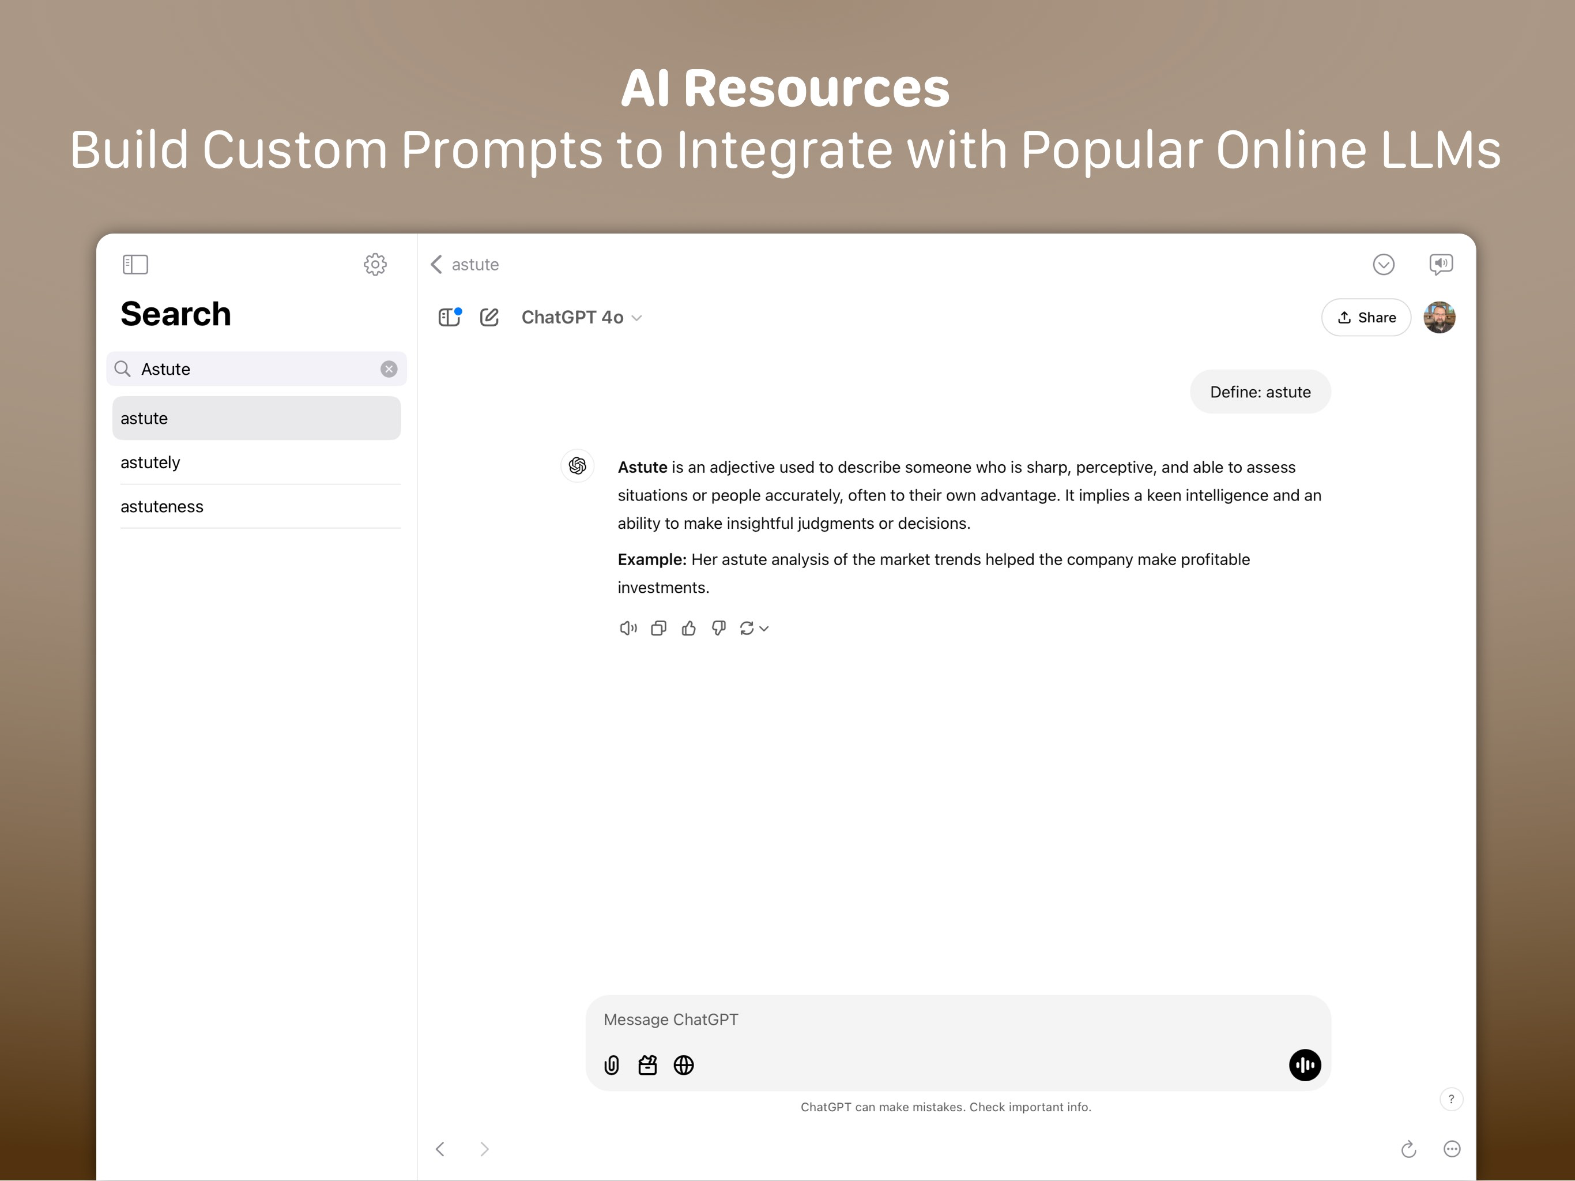Open settings gear in sidebar
The width and height of the screenshot is (1575, 1181).
(x=375, y=264)
